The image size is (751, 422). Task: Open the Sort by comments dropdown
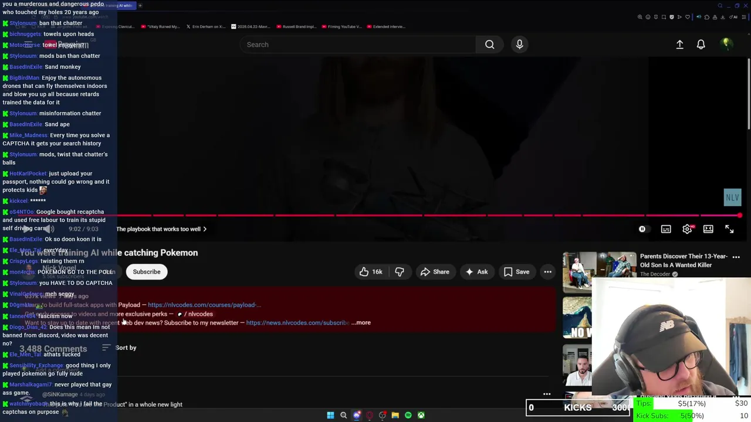pyautogui.click(x=120, y=348)
